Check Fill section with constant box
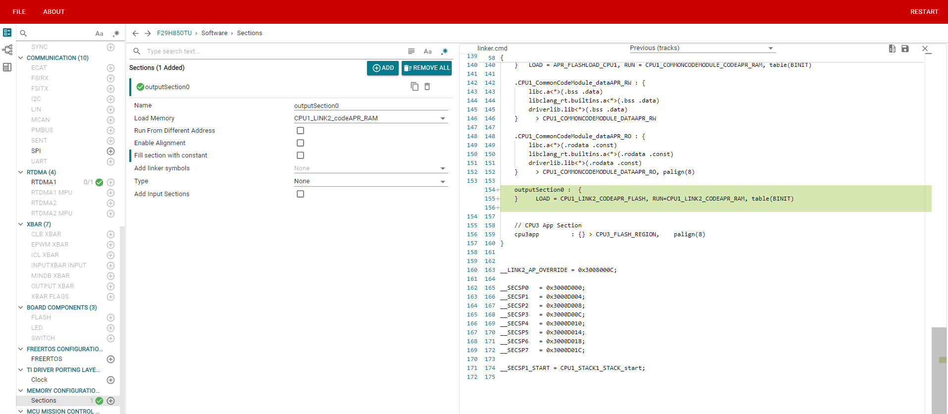Image resolution: width=948 pixels, height=414 pixels. coord(300,155)
